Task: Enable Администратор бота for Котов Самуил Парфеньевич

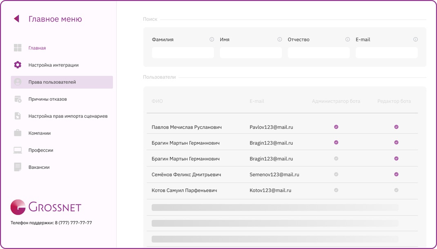Action: [x=336, y=190]
